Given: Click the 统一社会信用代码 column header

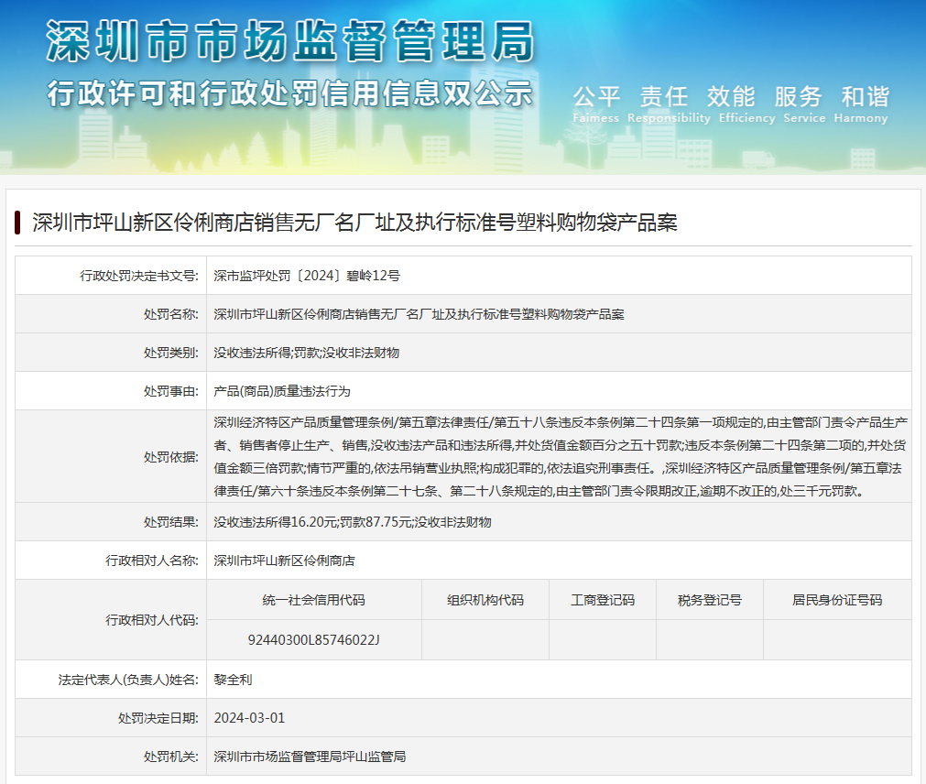Looking at the screenshot, I should 313,600.
